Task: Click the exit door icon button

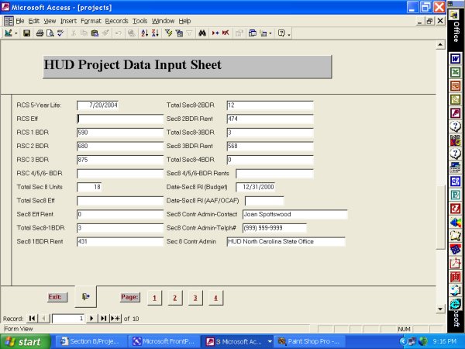Action: point(85,296)
